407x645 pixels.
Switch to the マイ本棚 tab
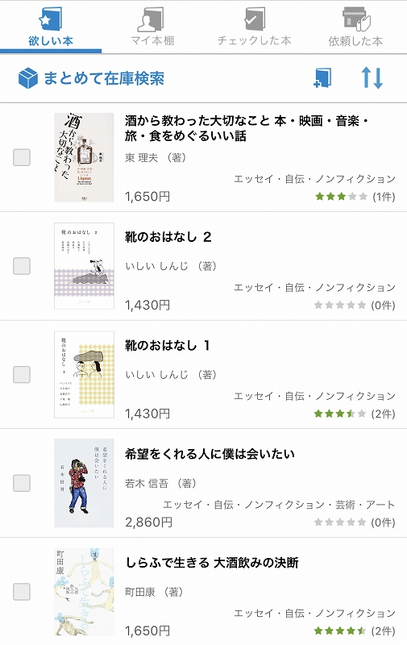[152, 27]
